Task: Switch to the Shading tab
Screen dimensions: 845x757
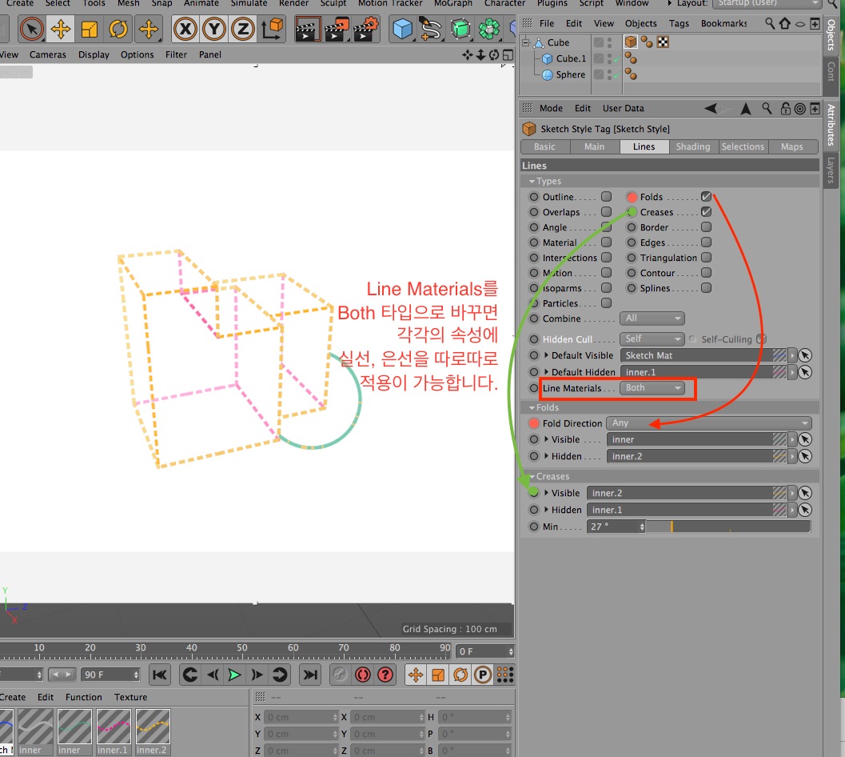Action: (692, 146)
